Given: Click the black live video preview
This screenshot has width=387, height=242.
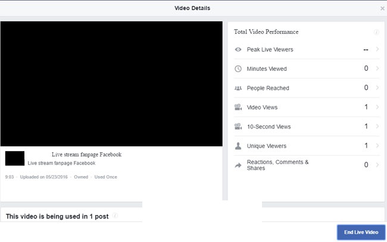Looking at the screenshot, I should 111,84.
